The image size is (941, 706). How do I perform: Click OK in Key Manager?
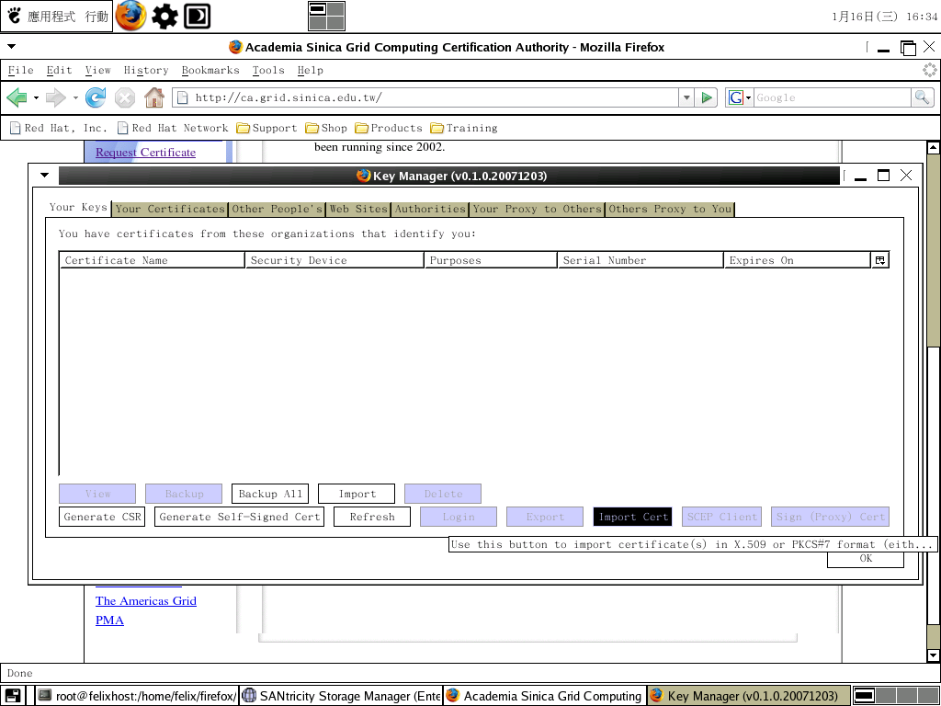[x=866, y=559]
